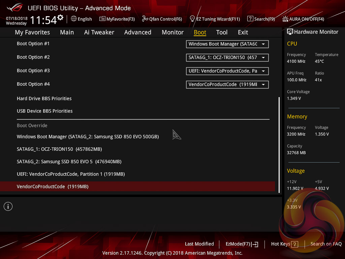Click the vertical scrollbar of boot list
Viewport: 345px width, 259px height.
click(279, 145)
